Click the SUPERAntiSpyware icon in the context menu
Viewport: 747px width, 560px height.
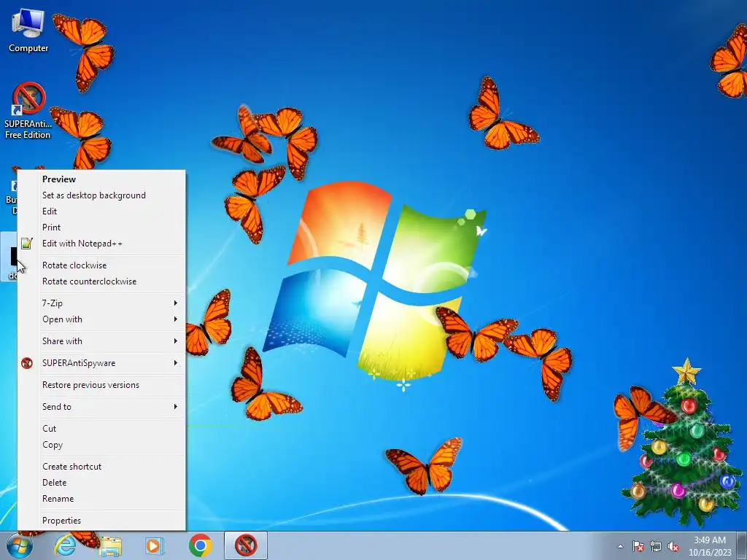pos(27,363)
